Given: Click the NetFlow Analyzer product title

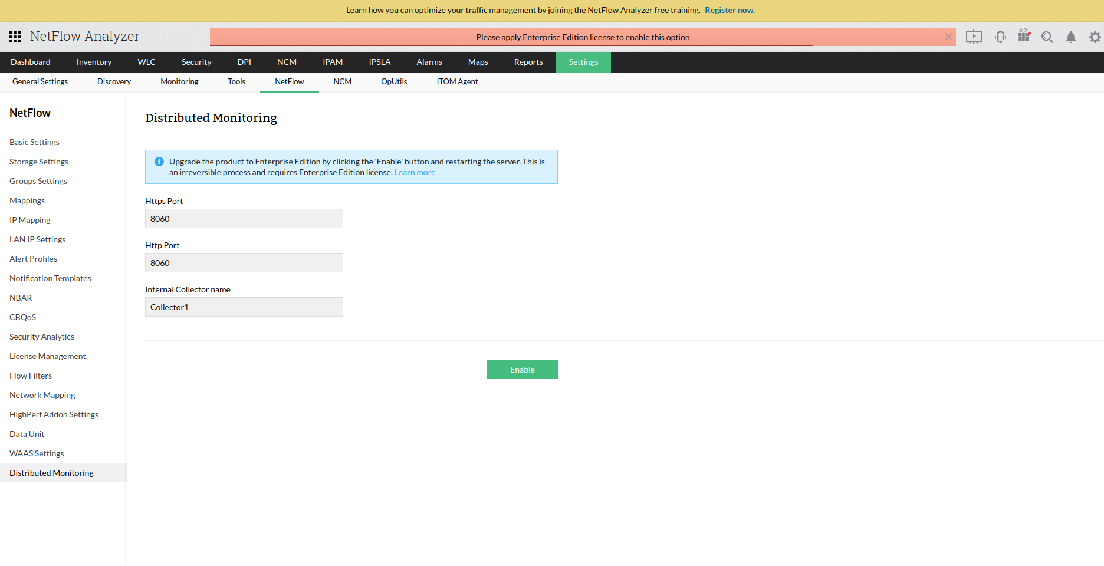Looking at the screenshot, I should point(85,37).
